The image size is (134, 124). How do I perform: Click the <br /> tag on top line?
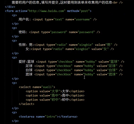[117, 3]
